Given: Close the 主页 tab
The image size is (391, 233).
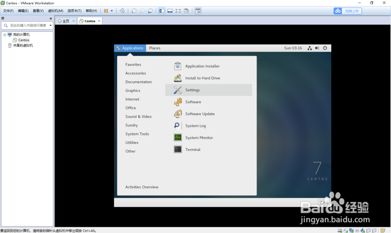Looking at the screenshot, I should (x=74, y=21).
